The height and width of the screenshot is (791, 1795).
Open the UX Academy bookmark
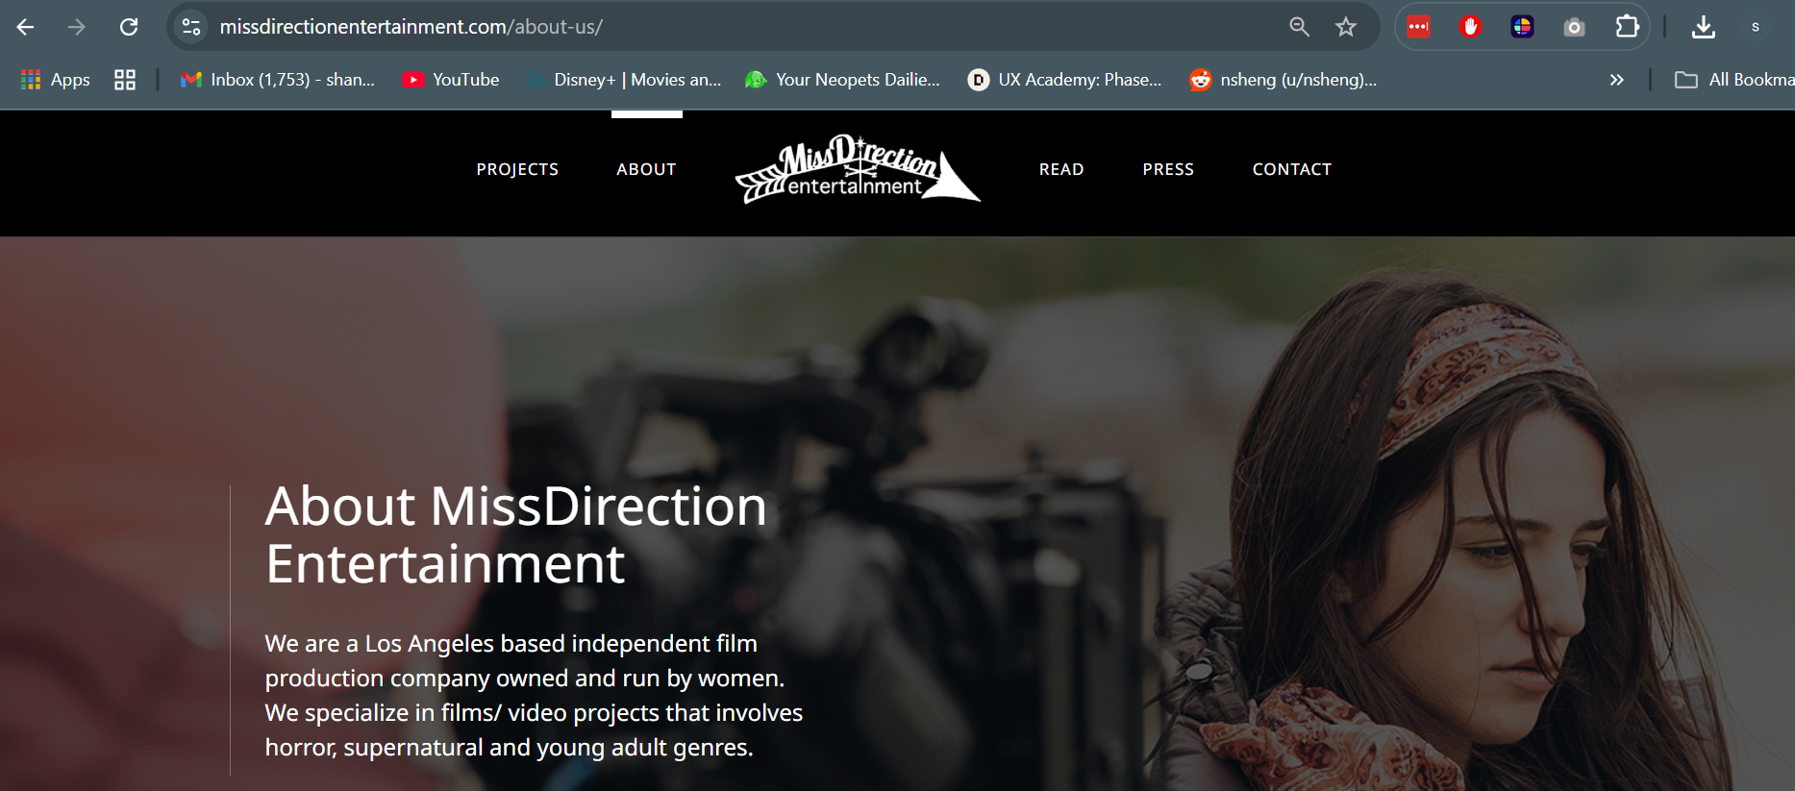point(1065,80)
